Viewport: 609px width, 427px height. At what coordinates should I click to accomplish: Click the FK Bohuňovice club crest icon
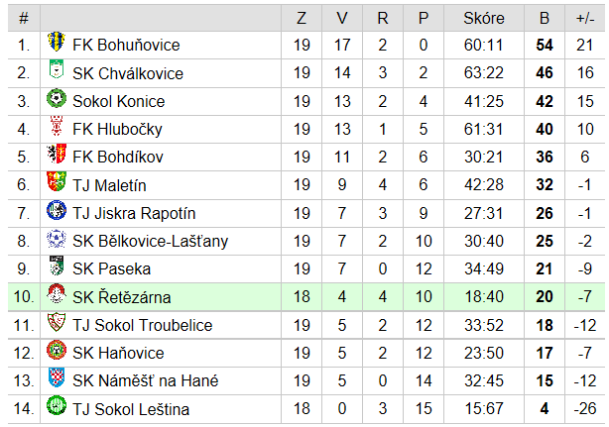(57, 42)
